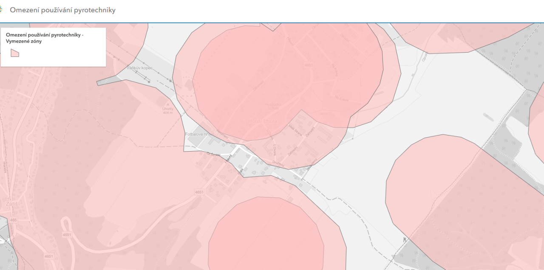The width and height of the screenshot is (544, 270).
Task: Click the 4651 road shield near Hlavní street
Action: click(199, 192)
